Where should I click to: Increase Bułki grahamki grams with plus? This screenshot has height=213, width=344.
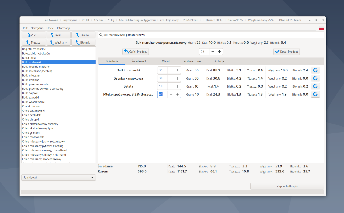pyautogui.click(x=178, y=70)
